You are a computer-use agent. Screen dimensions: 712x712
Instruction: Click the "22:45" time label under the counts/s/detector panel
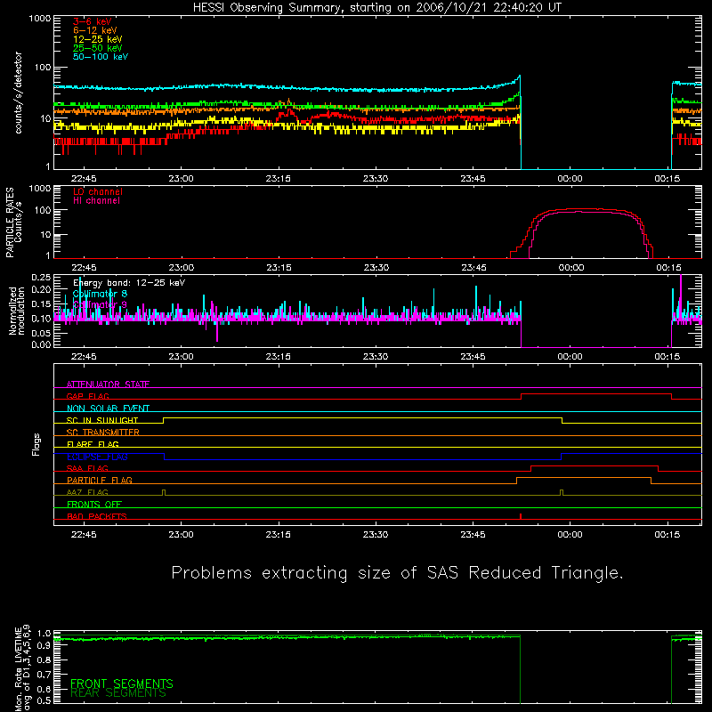(x=84, y=179)
